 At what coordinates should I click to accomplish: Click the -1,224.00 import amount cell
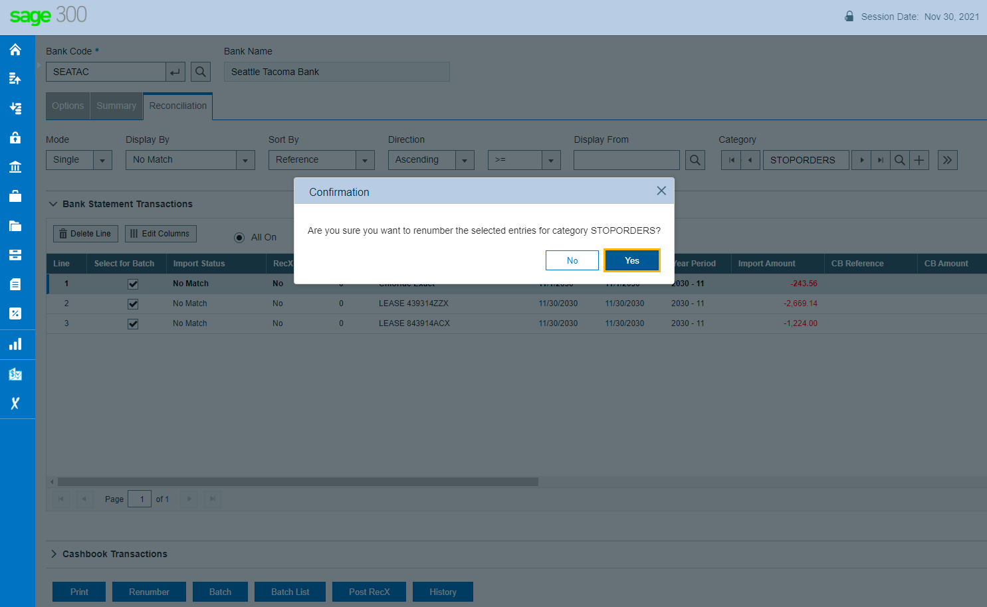[801, 323]
